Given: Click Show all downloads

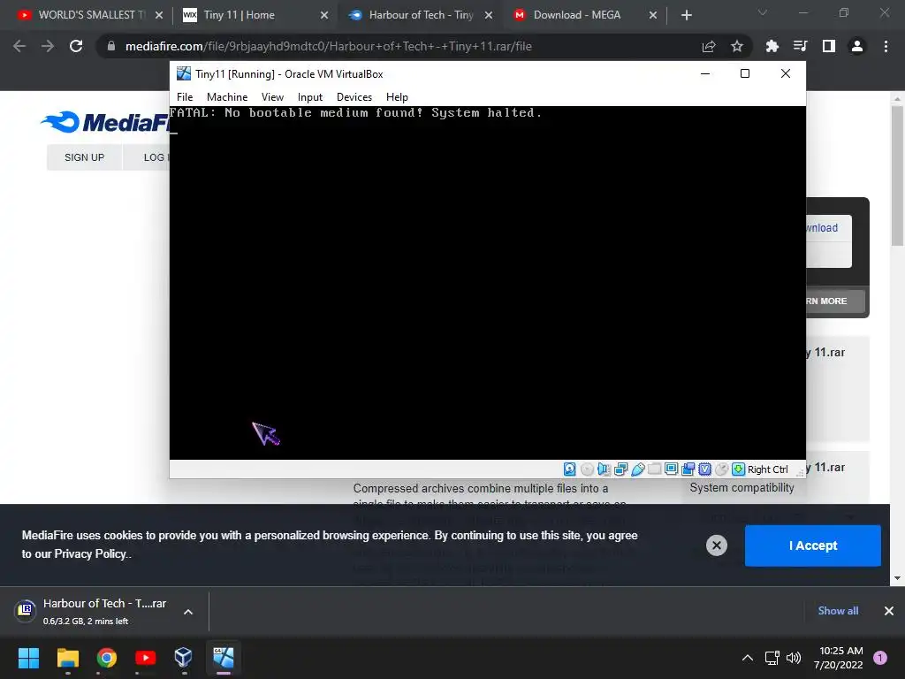Looking at the screenshot, I should pos(838,611).
